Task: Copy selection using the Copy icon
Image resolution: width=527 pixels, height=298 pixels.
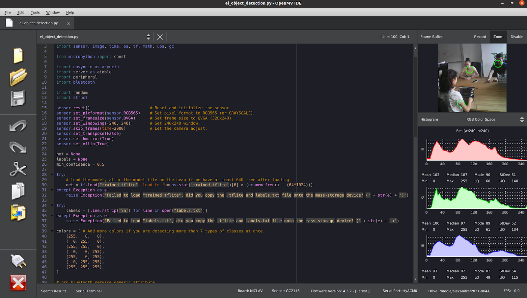Action: (18, 191)
